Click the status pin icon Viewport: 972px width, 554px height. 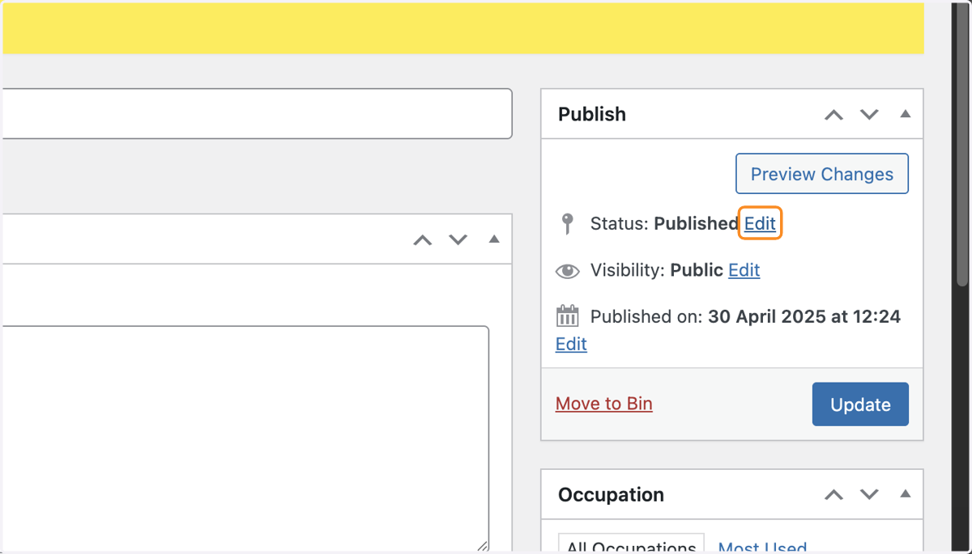tap(568, 224)
